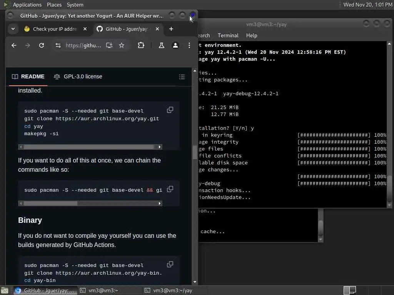
Task: Switch to the GitHub - Jguer/yay taskbar item
Action: pyautogui.click(x=45, y=290)
